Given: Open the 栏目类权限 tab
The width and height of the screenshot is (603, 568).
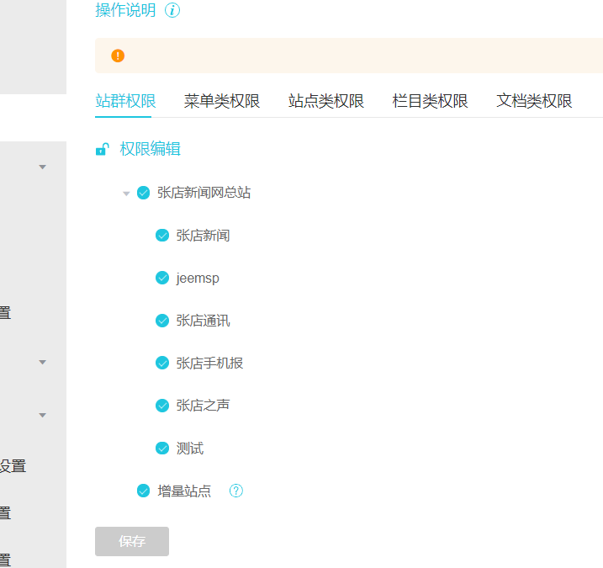Looking at the screenshot, I should [x=430, y=101].
